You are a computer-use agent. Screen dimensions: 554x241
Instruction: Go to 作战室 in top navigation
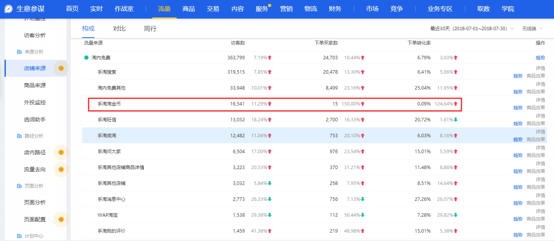[124, 9]
